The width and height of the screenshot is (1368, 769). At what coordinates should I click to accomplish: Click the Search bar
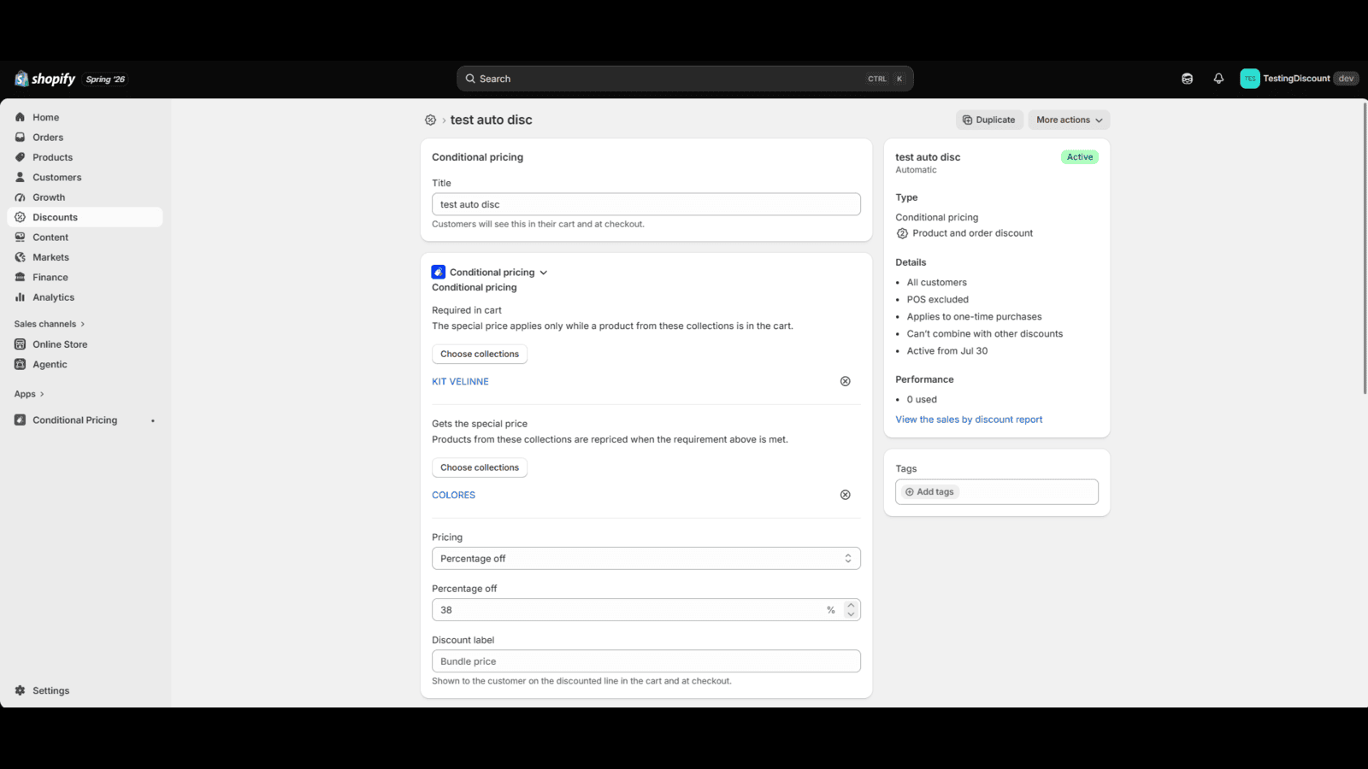(x=685, y=79)
